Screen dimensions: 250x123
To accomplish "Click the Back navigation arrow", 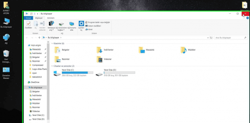I will (27, 38).
